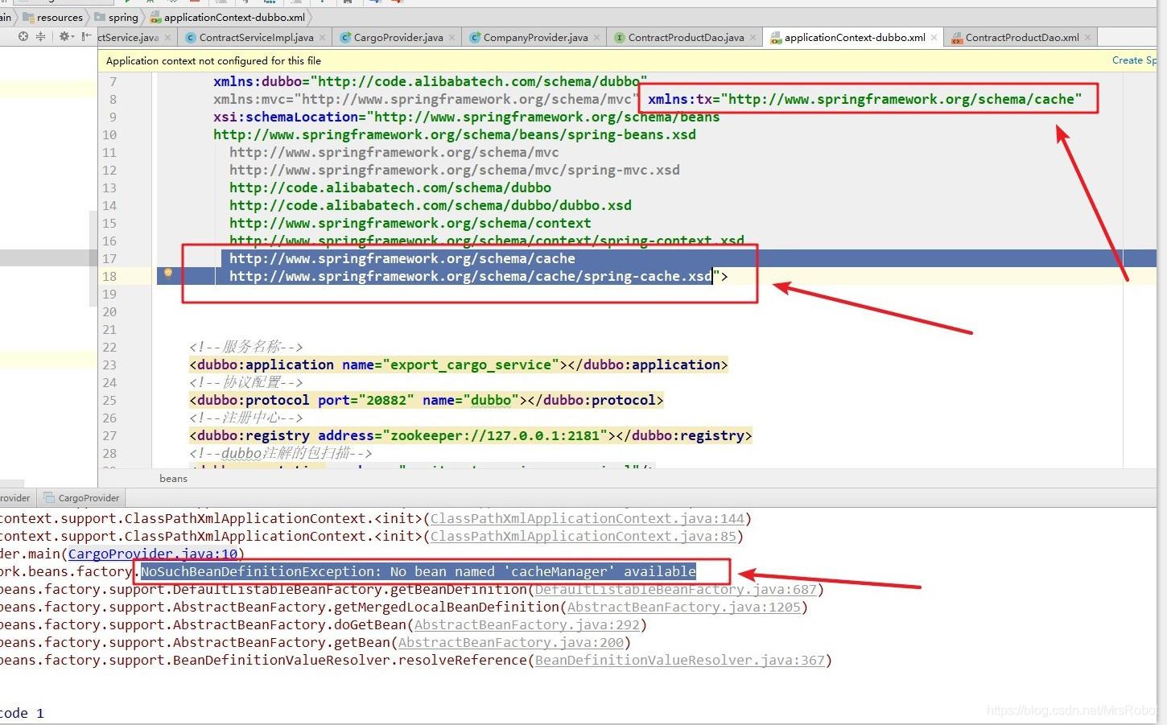The width and height of the screenshot is (1167, 725).
Task: Close the ContractProductDao.java tab
Action: [753, 38]
